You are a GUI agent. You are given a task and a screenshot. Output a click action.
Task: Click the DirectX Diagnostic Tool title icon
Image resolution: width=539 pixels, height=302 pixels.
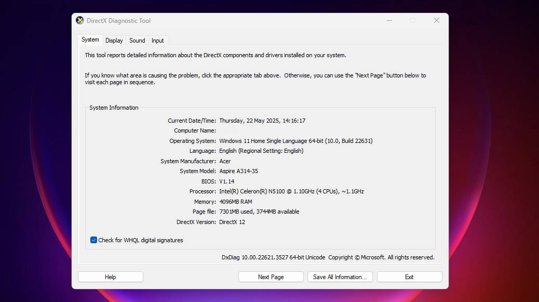[x=80, y=21]
